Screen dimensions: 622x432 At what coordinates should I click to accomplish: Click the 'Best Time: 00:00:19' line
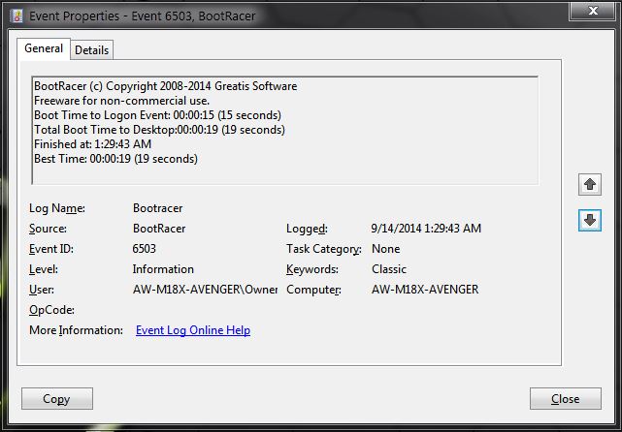click(115, 159)
